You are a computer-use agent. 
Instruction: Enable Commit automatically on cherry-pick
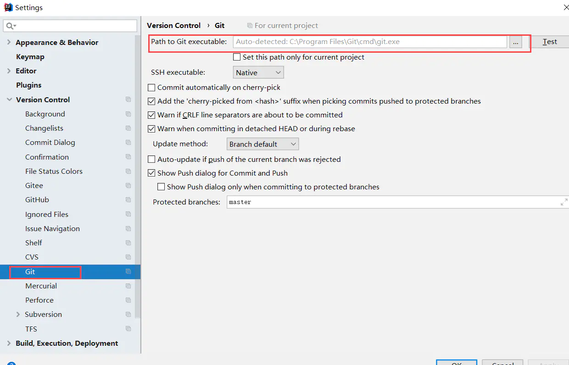151,88
